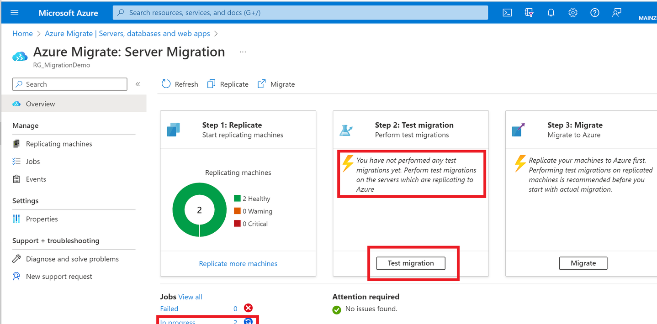Click the orange 0 Warning legend swatch

coord(237,211)
